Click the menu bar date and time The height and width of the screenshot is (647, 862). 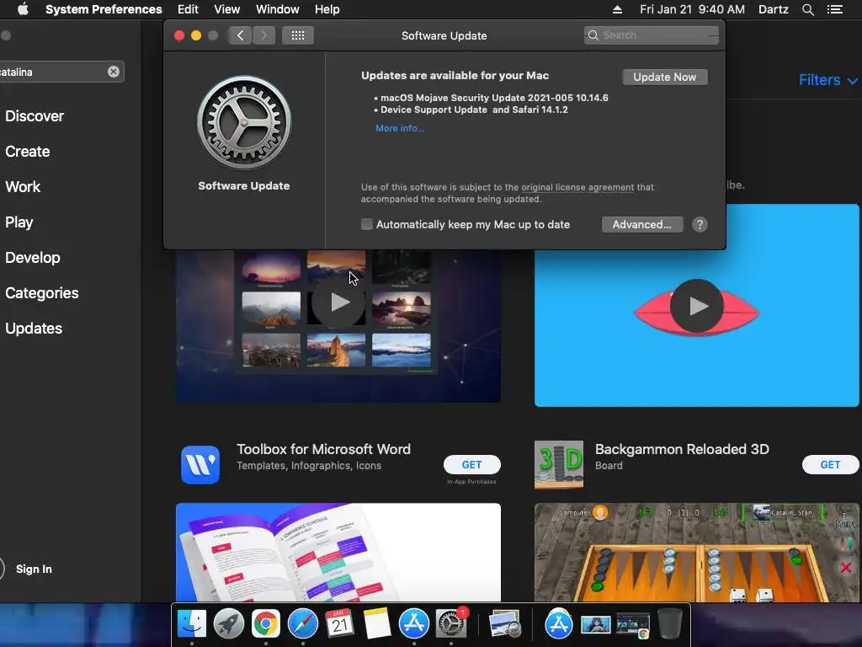(692, 9)
